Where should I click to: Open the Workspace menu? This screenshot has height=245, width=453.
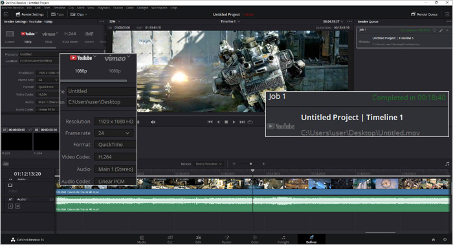pyautogui.click(x=159, y=8)
